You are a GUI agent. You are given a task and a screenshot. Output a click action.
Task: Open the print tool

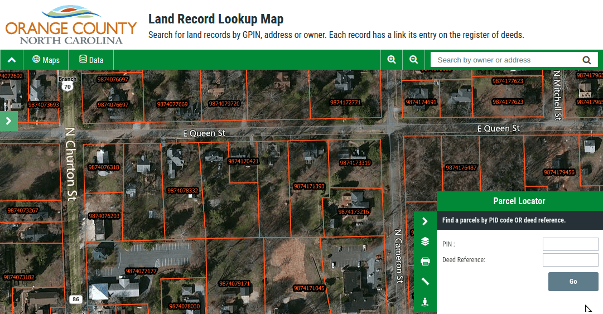[x=425, y=262]
